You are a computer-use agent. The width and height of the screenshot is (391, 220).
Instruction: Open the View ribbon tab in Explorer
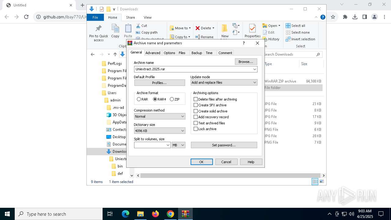(148, 17)
